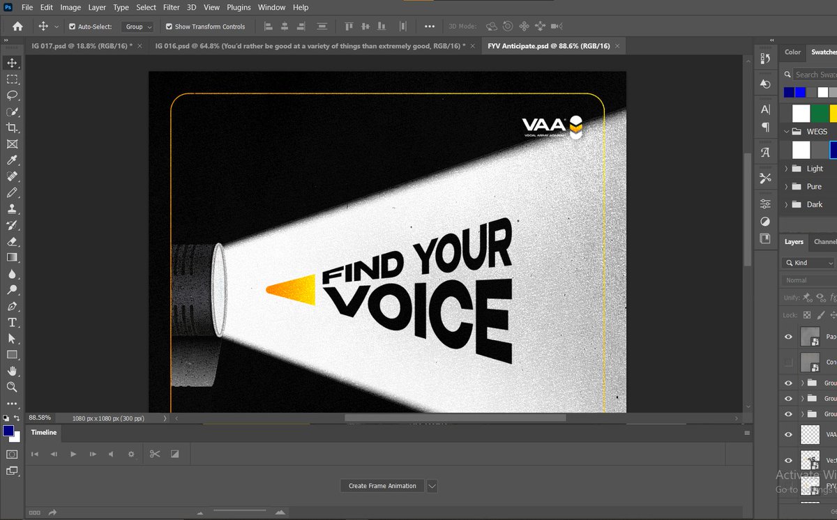Click the Home icon in options bar

tap(17, 26)
